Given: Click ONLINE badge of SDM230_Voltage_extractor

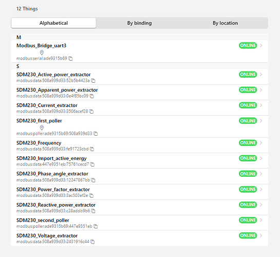Looking at the screenshot, I should click(x=248, y=235).
